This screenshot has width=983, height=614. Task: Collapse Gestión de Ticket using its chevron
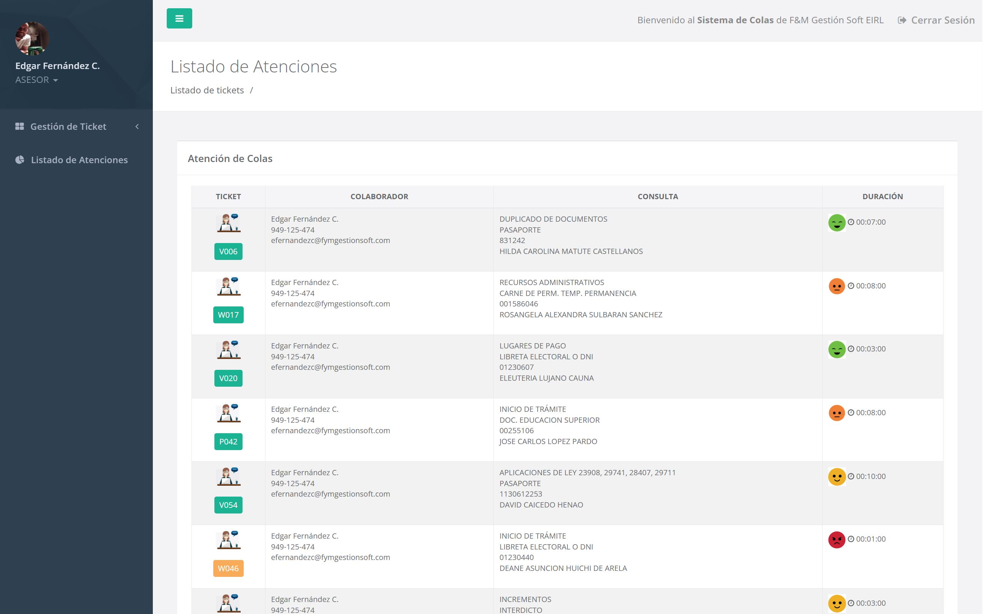137,126
